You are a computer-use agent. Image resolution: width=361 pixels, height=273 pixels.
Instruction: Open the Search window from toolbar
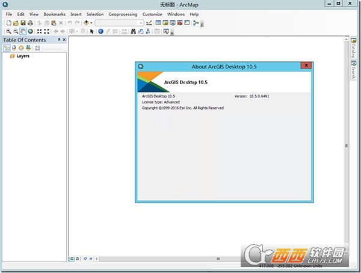click(173, 23)
